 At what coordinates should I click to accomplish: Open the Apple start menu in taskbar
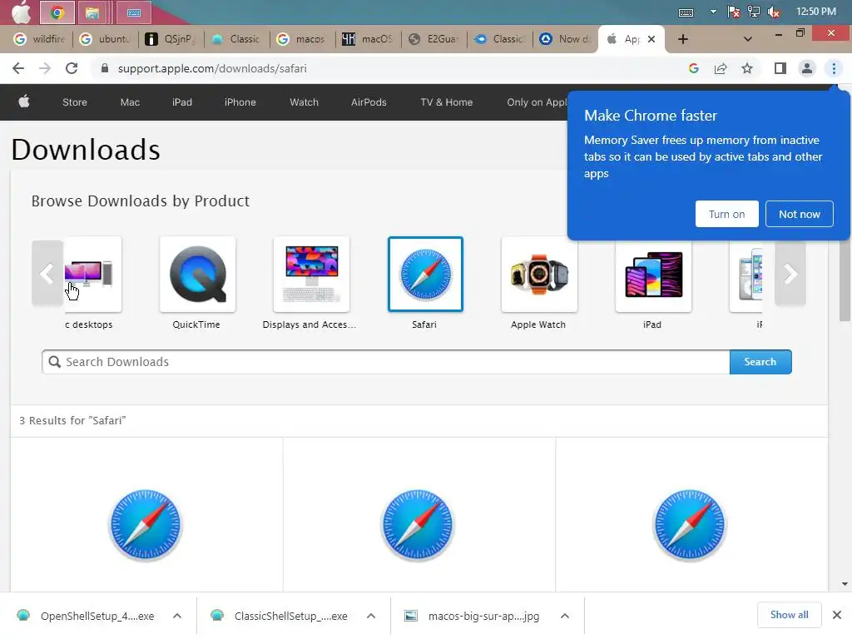point(21,12)
